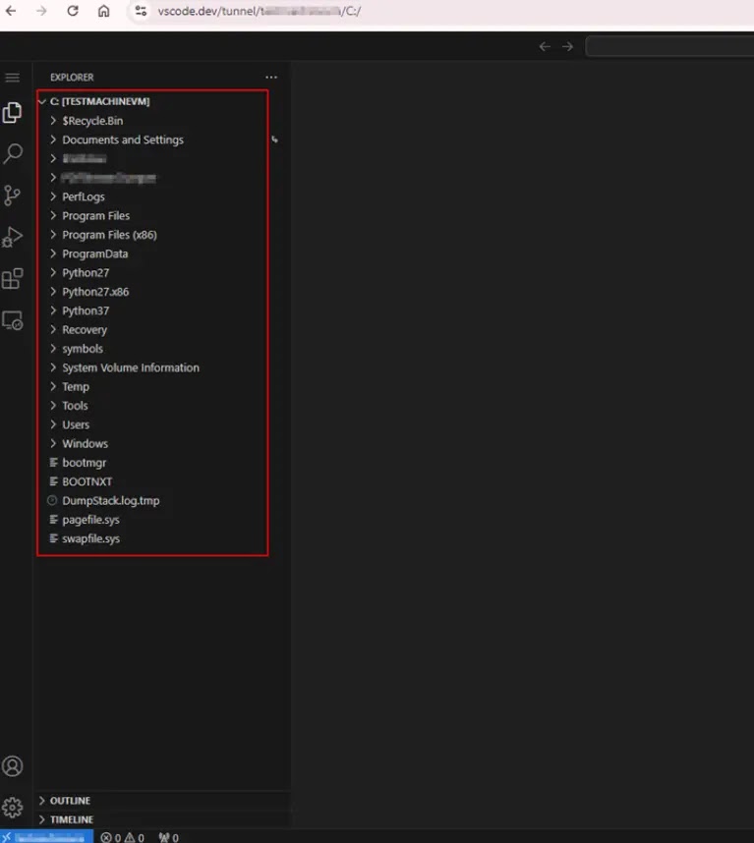Screen dimensions: 754x843
Task: Open the hamburger application menu
Action: pos(13,78)
